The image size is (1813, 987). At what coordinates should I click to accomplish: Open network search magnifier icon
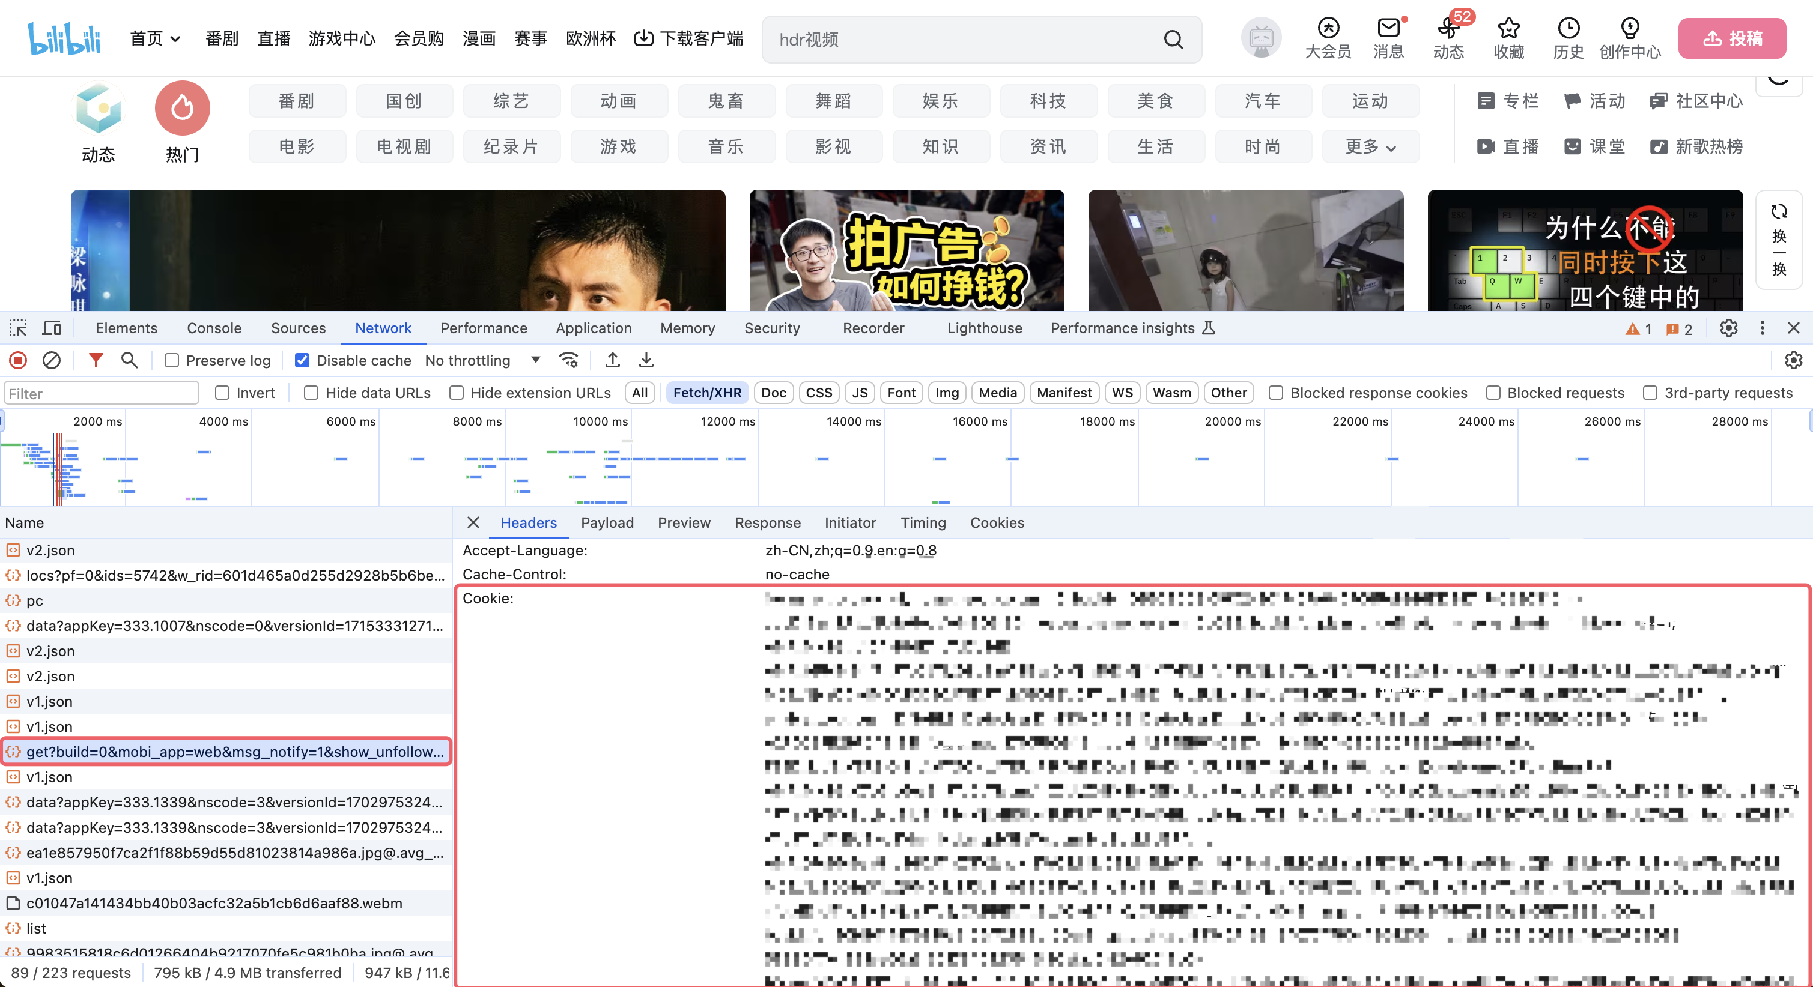point(129,360)
